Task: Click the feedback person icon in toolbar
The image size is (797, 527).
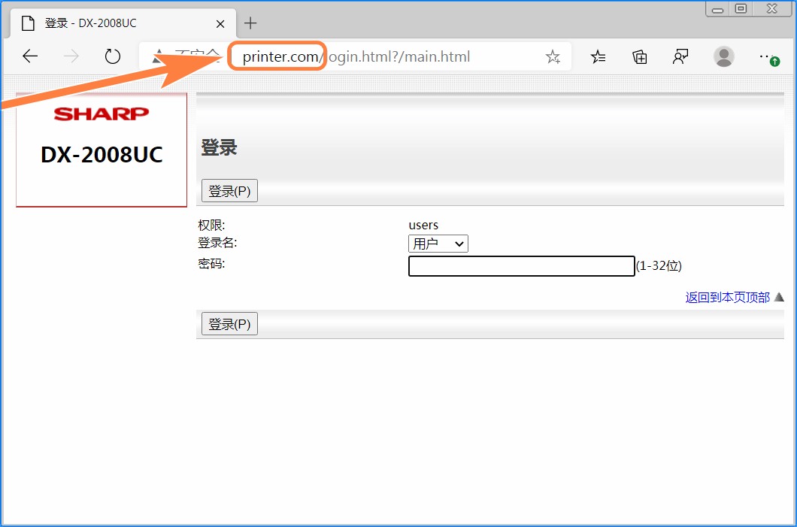Action: (x=680, y=56)
